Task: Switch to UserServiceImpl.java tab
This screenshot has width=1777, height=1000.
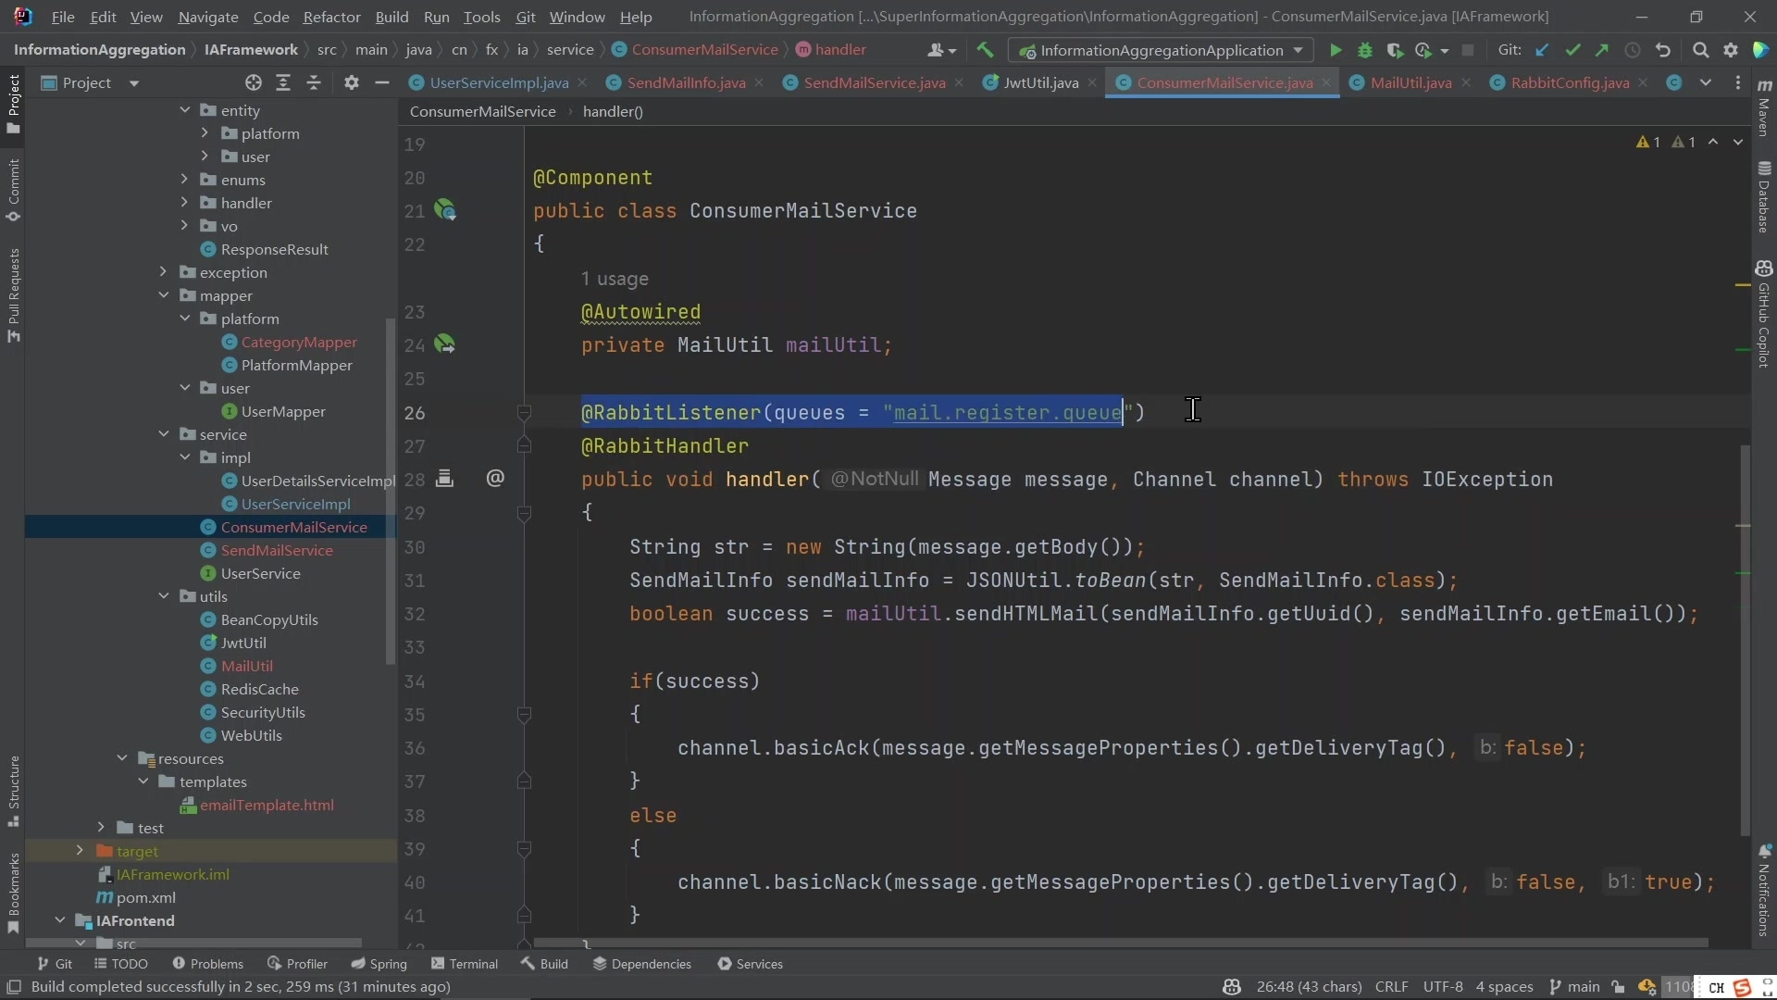Action: 499,82
